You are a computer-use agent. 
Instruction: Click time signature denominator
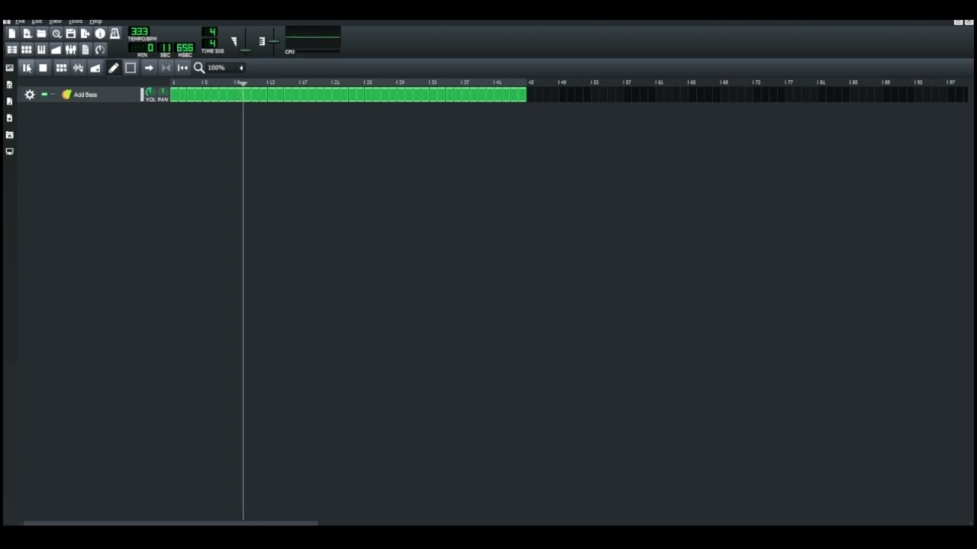pos(211,43)
